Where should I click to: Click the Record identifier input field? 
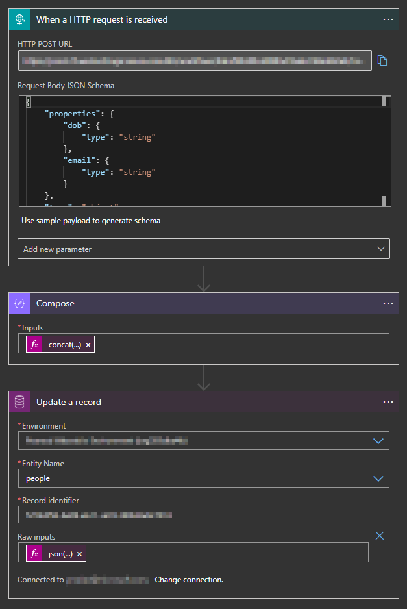tap(204, 515)
